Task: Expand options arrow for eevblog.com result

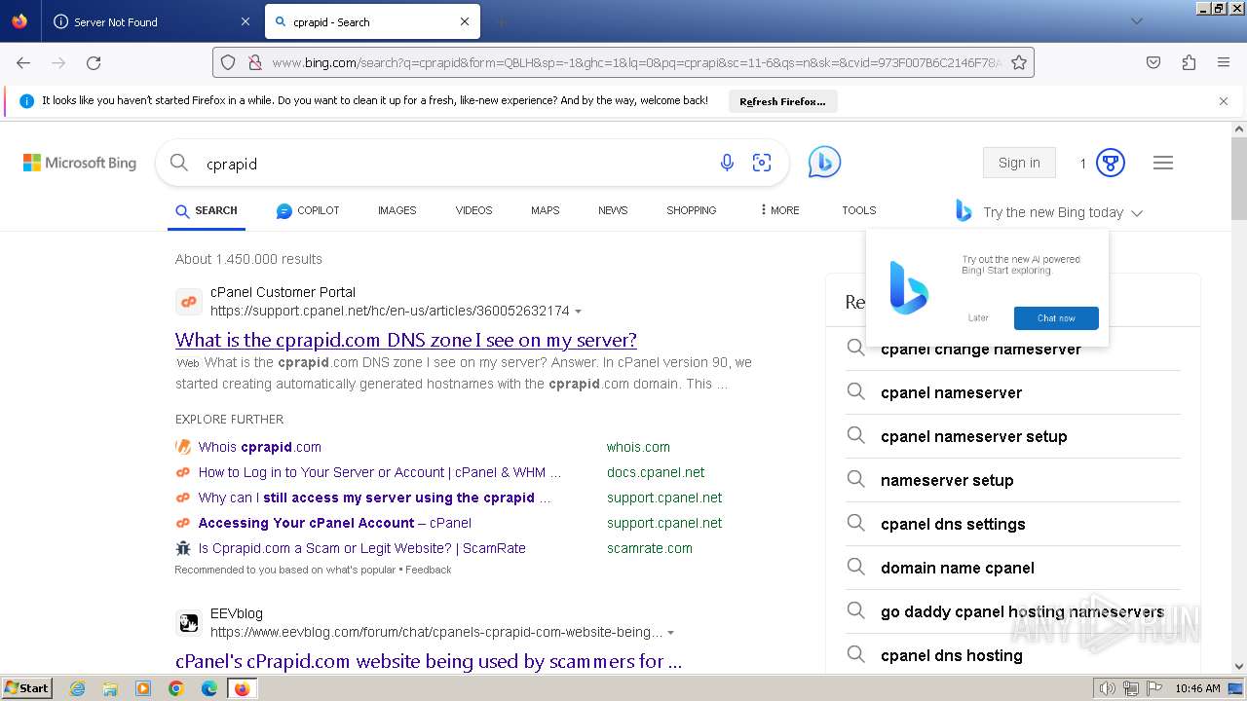Action: point(671,633)
